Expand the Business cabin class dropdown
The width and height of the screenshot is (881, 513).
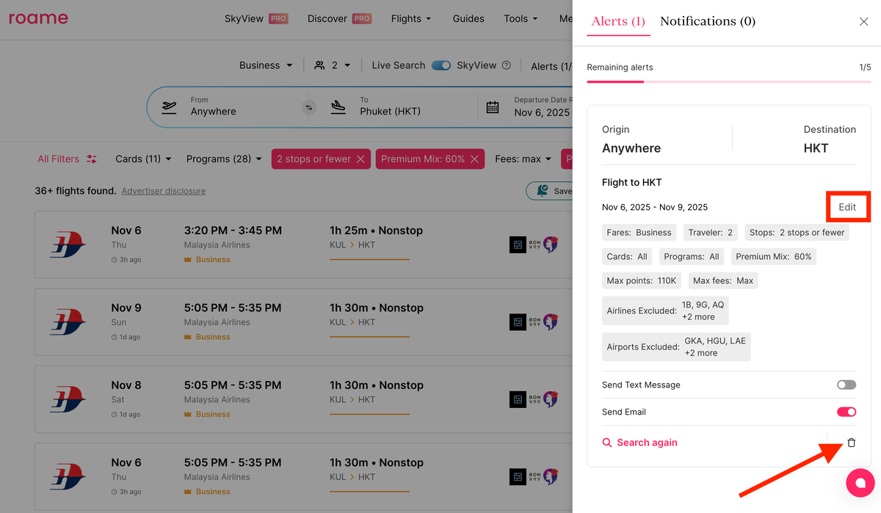266,65
